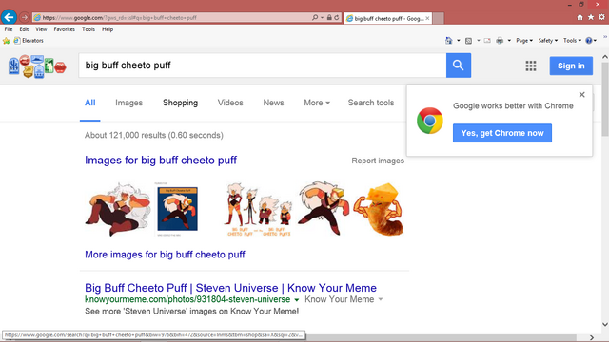Click the add-to-favorites-bar star icon
This screenshot has height=342, width=609.
7,41
